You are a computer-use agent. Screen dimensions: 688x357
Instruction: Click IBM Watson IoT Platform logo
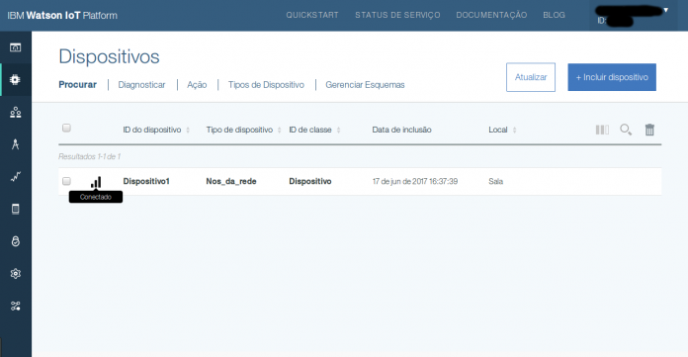[x=62, y=16]
